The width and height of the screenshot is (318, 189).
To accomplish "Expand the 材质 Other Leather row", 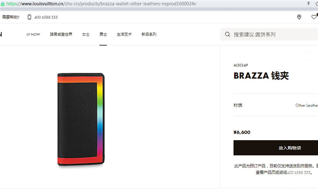I will point(276,105).
